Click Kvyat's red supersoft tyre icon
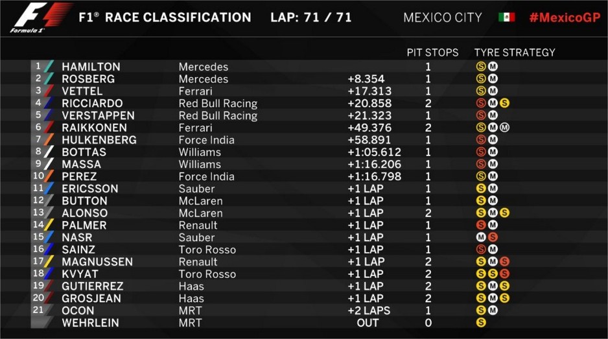 point(504,274)
